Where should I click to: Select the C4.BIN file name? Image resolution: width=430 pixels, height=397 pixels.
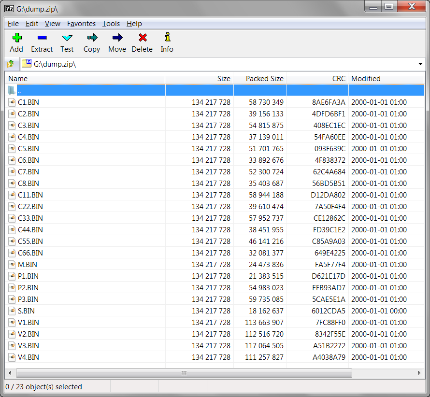pos(28,137)
